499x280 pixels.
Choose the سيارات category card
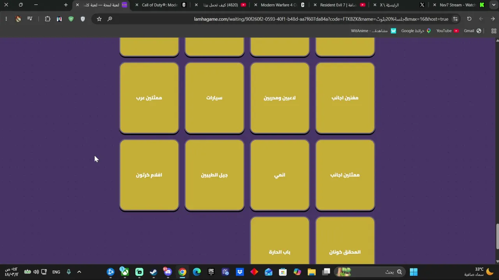coord(214,98)
